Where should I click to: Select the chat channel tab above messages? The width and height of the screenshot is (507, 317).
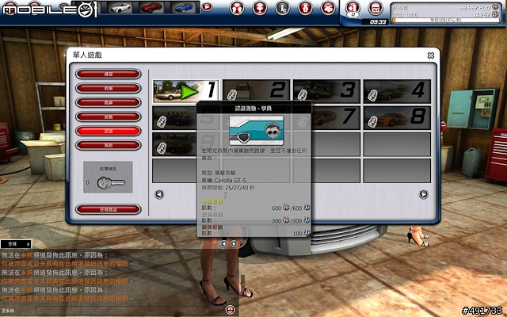point(16,244)
